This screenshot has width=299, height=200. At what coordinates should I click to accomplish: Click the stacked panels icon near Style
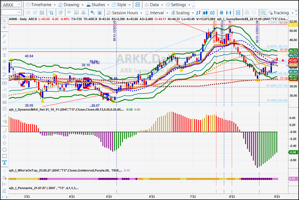pyautogui.click(x=137, y=5)
